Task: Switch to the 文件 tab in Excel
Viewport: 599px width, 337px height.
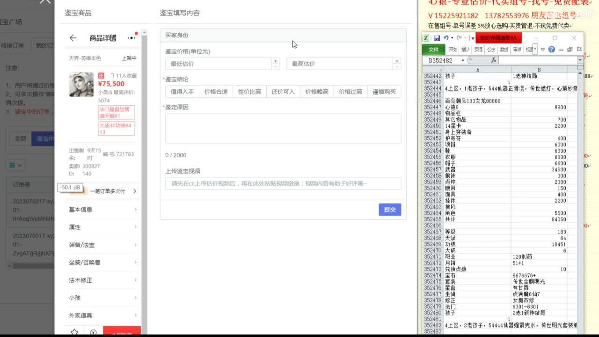Action: pyautogui.click(x=434, y=49)
